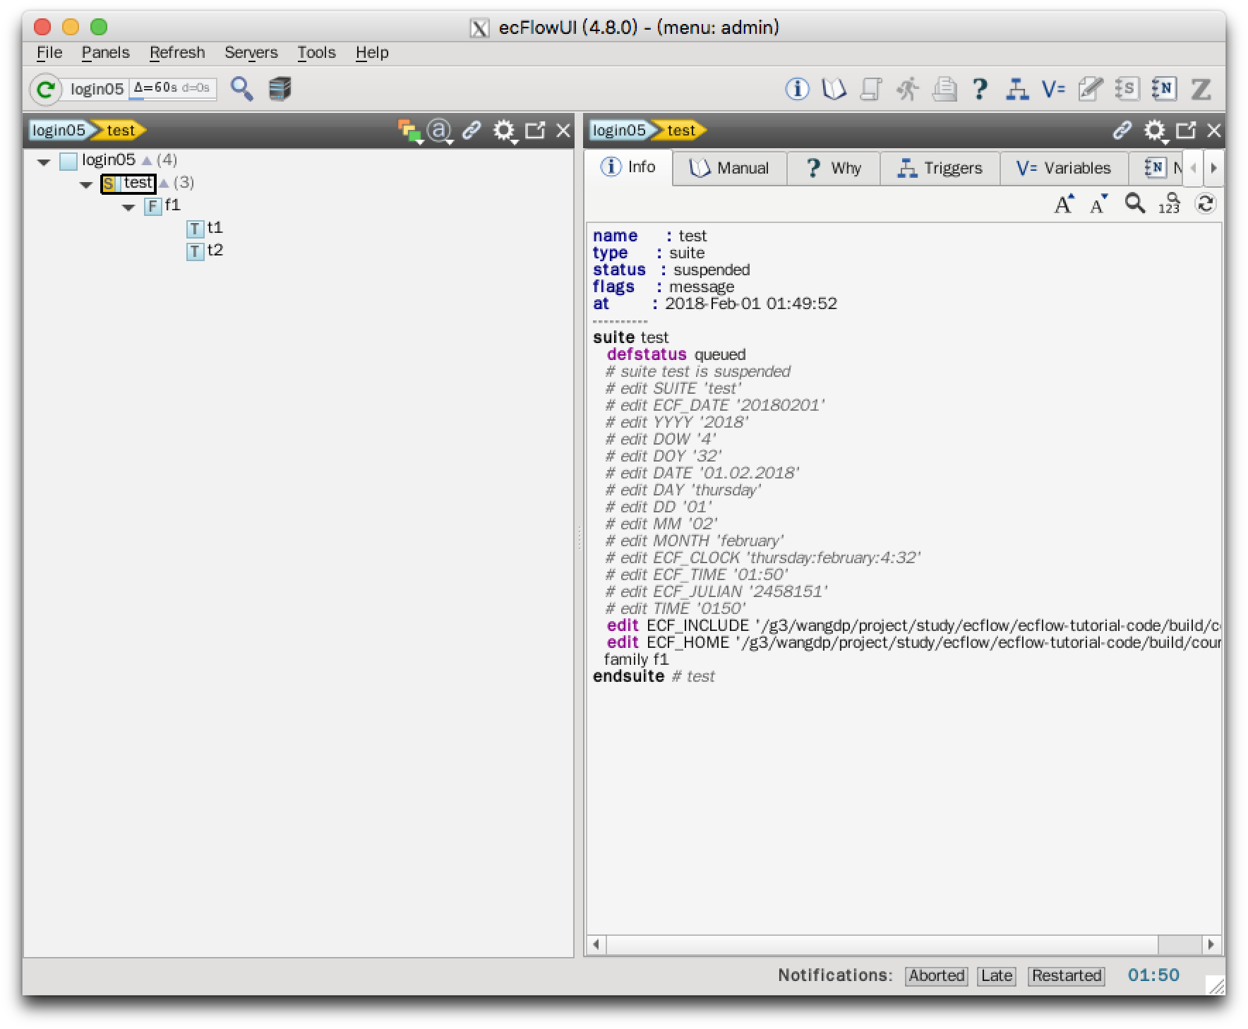Open Script scroll icon in top toolbar
The width and height of the screenshot is (1248, 1029).
(x=871, y=89)
